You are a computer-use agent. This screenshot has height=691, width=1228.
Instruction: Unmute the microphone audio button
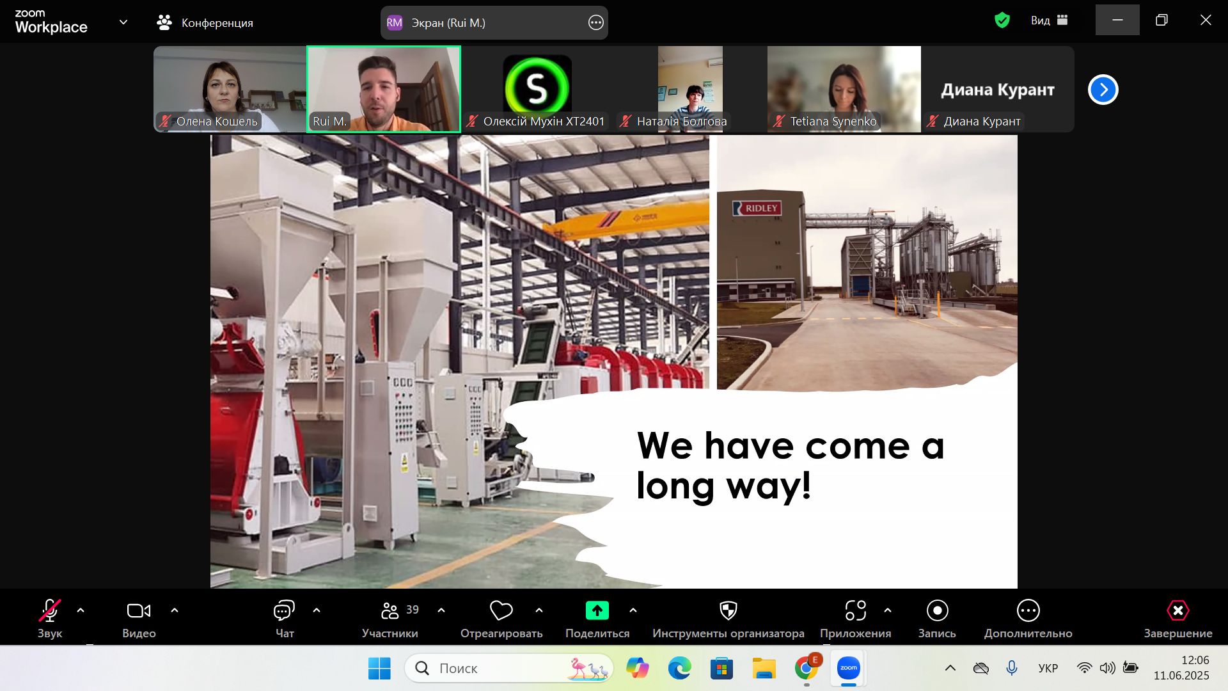click(50, 611)
